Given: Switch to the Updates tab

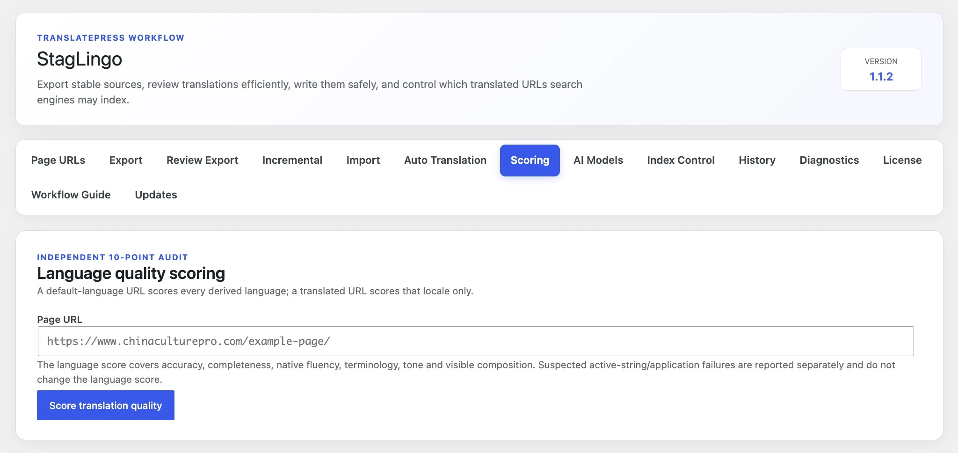Looking at the screenshot, I should pos(156,195).
